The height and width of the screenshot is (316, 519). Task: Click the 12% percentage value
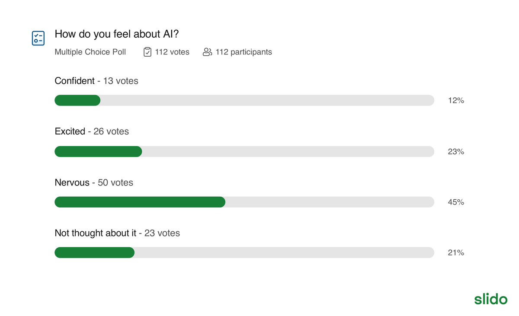click(x=456, y=101)
